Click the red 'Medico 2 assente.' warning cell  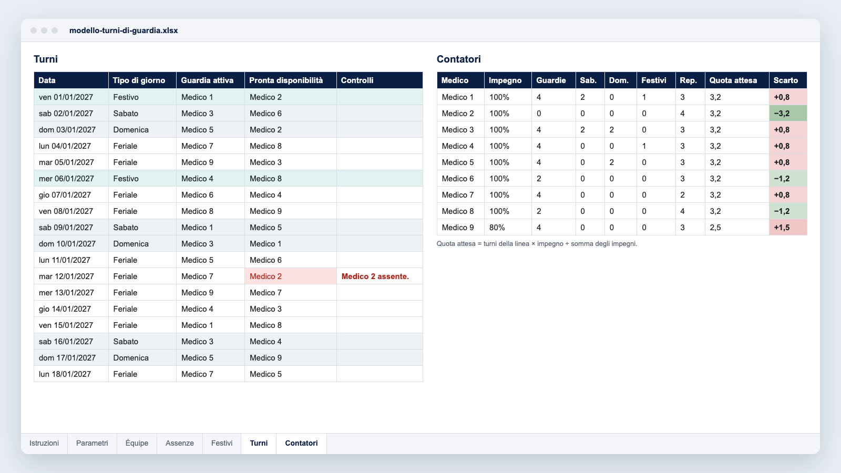click(380, 276)
